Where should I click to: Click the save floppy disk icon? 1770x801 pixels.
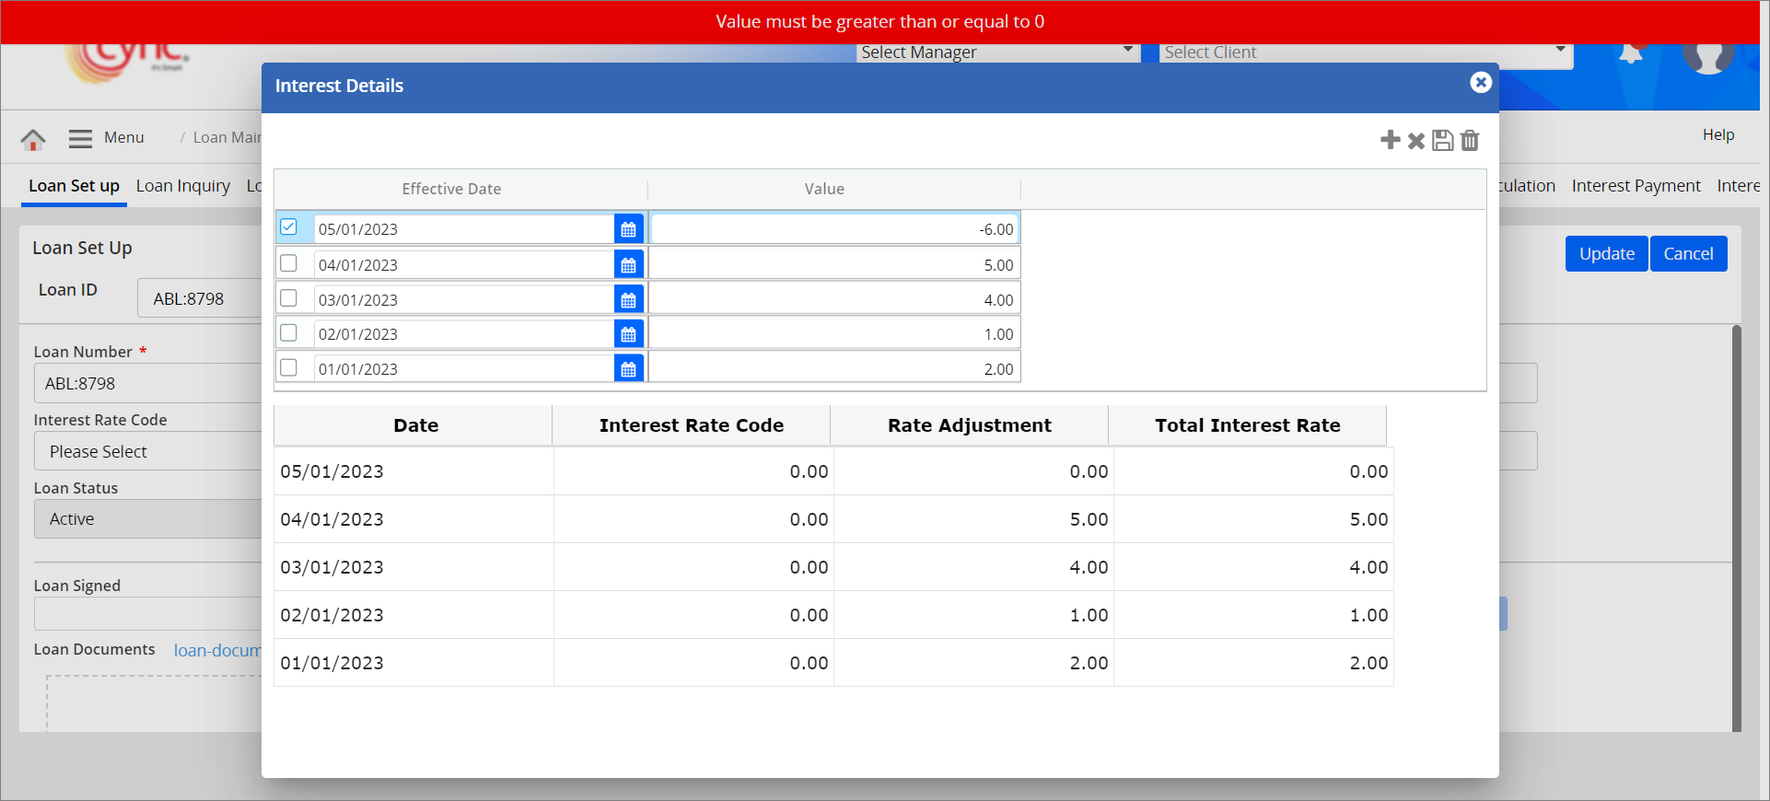click(x=1443, y=141)
